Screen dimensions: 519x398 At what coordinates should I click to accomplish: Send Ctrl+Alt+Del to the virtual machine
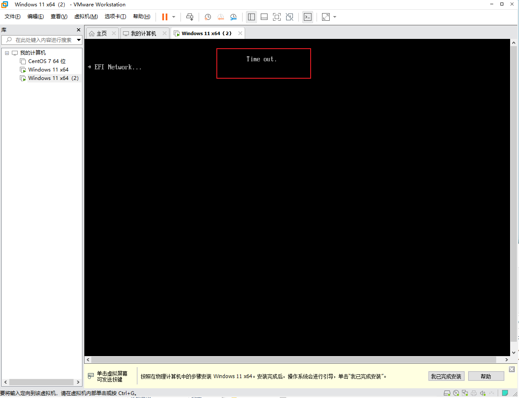(190, 17)
